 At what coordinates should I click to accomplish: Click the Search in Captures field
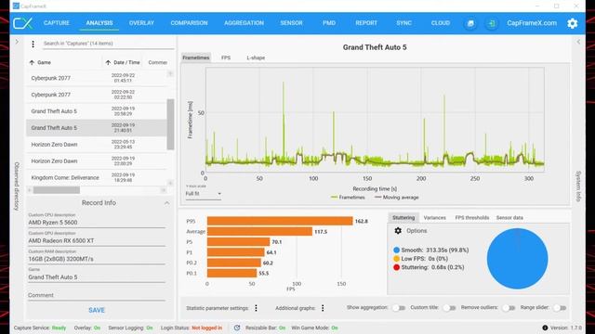coord(108,44)
